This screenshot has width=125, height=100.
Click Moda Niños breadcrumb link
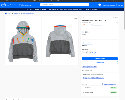(x=17, y=13)
